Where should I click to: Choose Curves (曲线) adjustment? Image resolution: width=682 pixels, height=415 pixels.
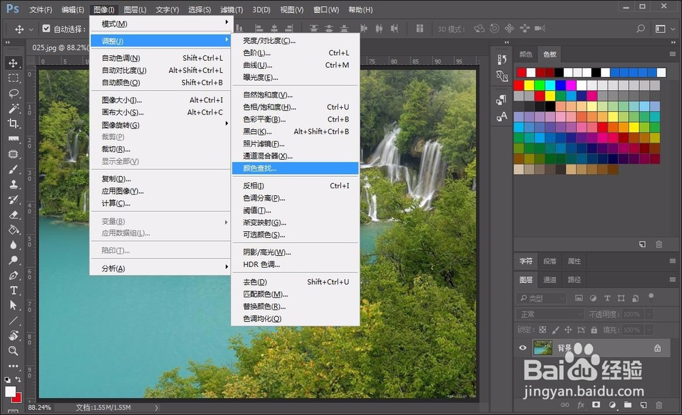[295, 65]
